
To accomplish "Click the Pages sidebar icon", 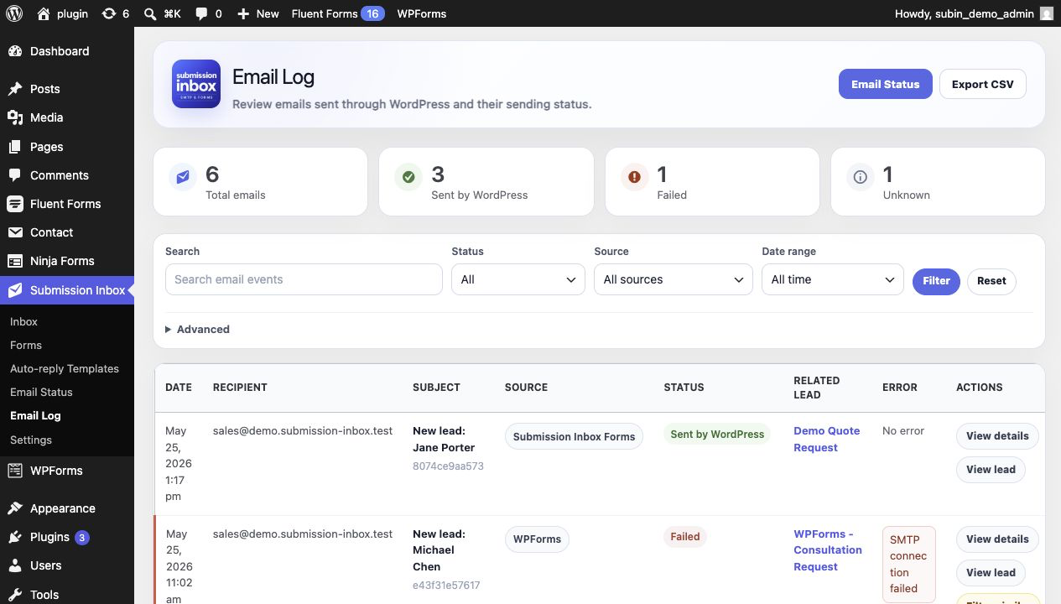I will coord(15,147).
